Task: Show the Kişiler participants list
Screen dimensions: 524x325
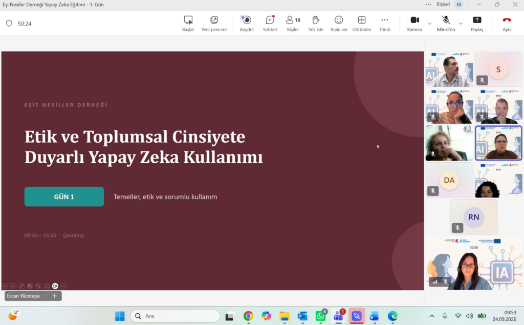Action: [x=293, y=24]
